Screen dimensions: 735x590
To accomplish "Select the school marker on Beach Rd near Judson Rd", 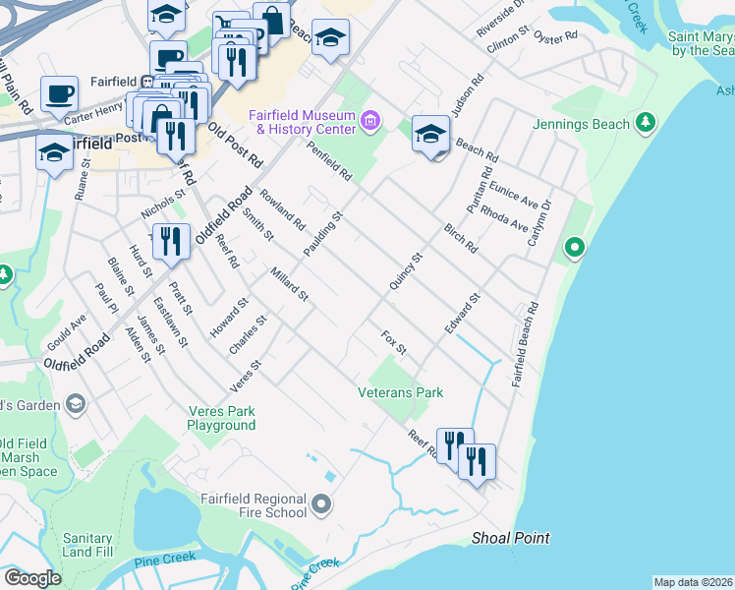I will click(430, 135).
